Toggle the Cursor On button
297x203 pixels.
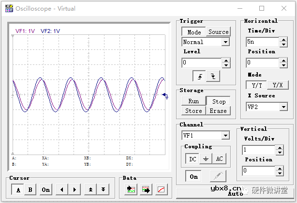click(46, 189)
